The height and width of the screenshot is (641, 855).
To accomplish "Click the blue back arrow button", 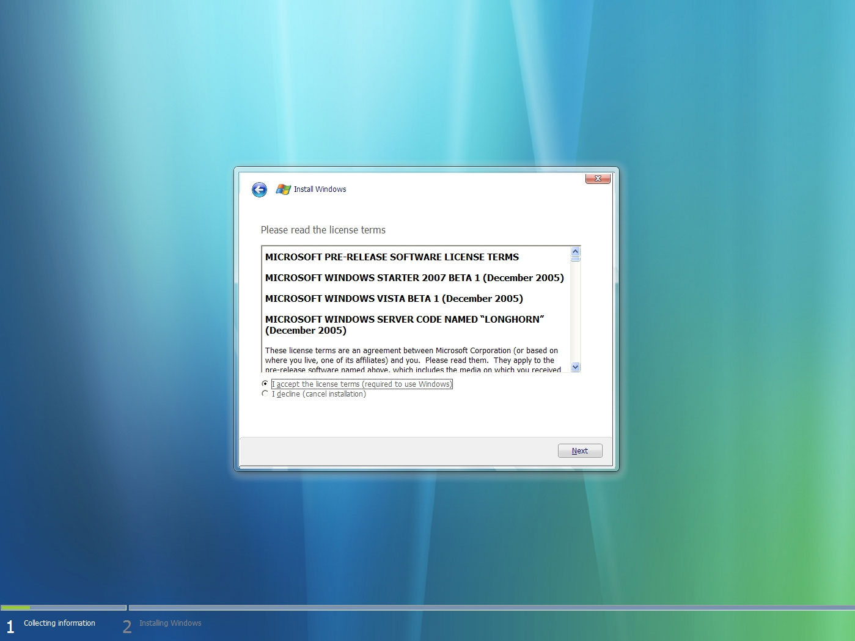I will [259, 189].
